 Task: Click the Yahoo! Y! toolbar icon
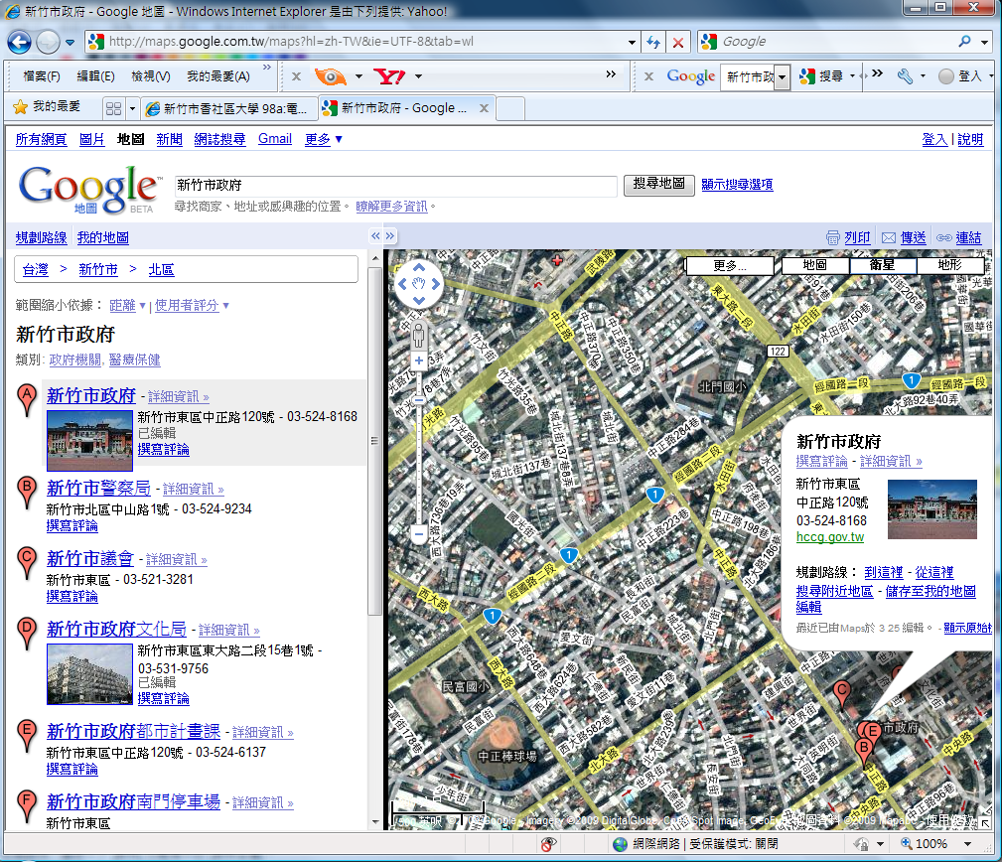pos(390,76)
